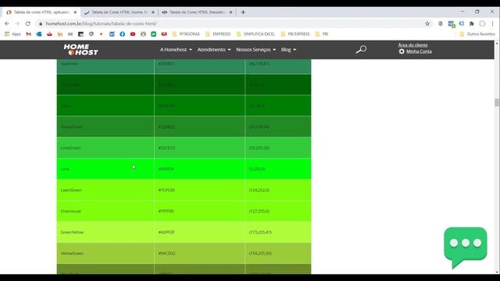The height and width of the screenshot is (281, 500).
Task: Select hex code #9ACD32
Action: coord(166,253)
